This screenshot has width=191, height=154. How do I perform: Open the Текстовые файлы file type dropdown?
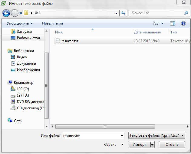(157, 135)
